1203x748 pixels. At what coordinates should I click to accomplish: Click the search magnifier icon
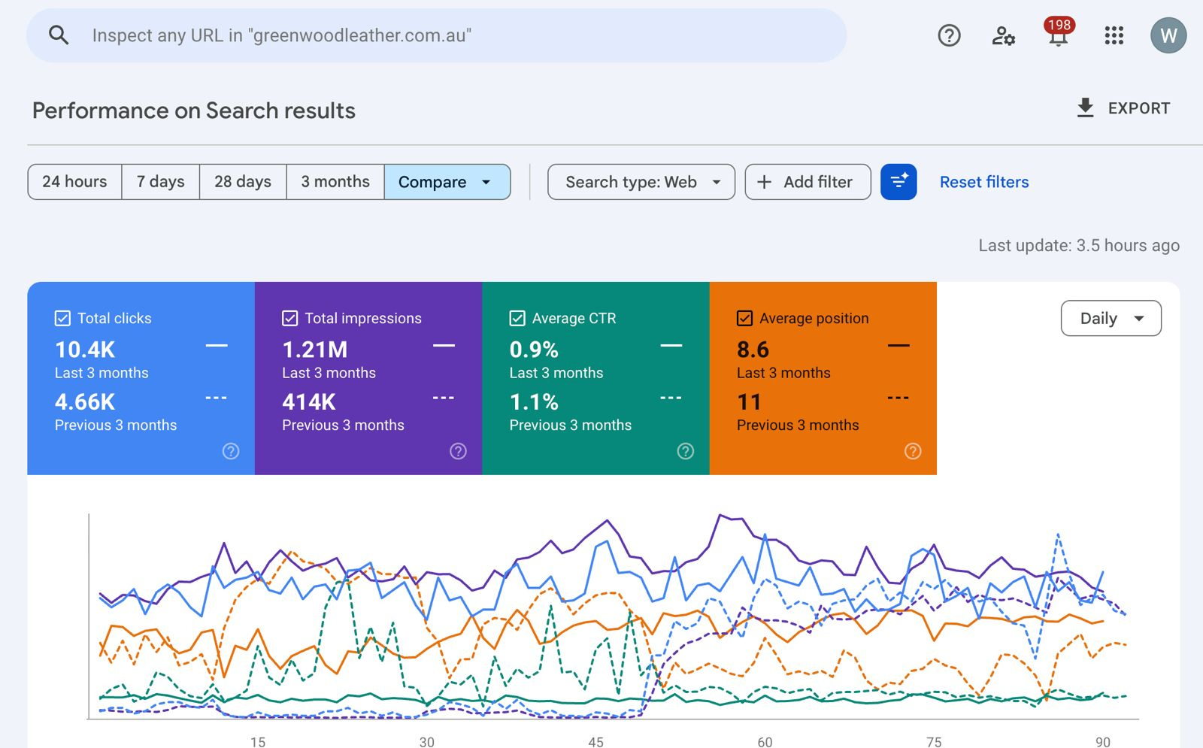pyautogui.click(x=59, y=35)
